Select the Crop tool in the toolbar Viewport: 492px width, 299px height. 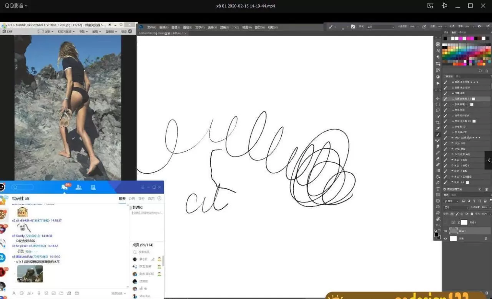(438, 122)
